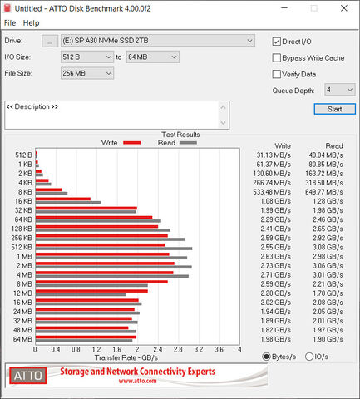Click the 16 KB row label
The image size is (360, 399).
(23, 201)
